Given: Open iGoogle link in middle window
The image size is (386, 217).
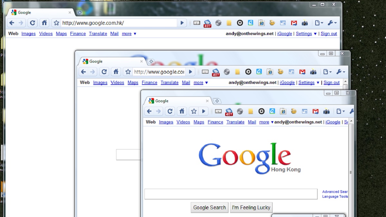Looking at the screenshot, I should pos(287,83).
